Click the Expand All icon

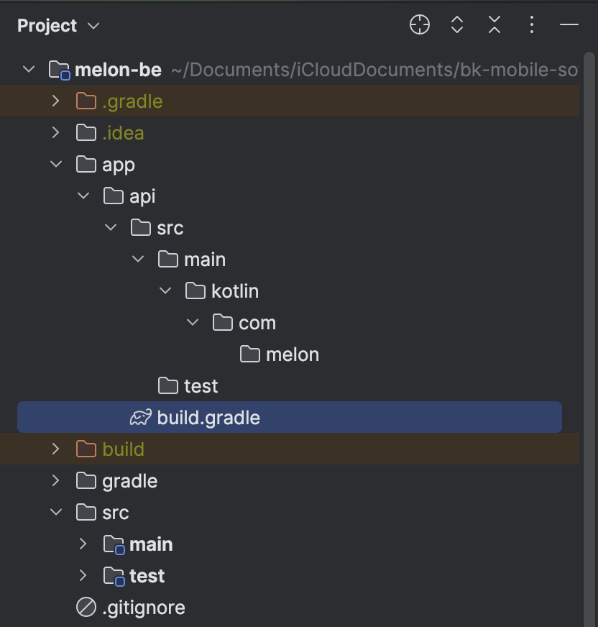pyautogui.click(x=457, y=24)
